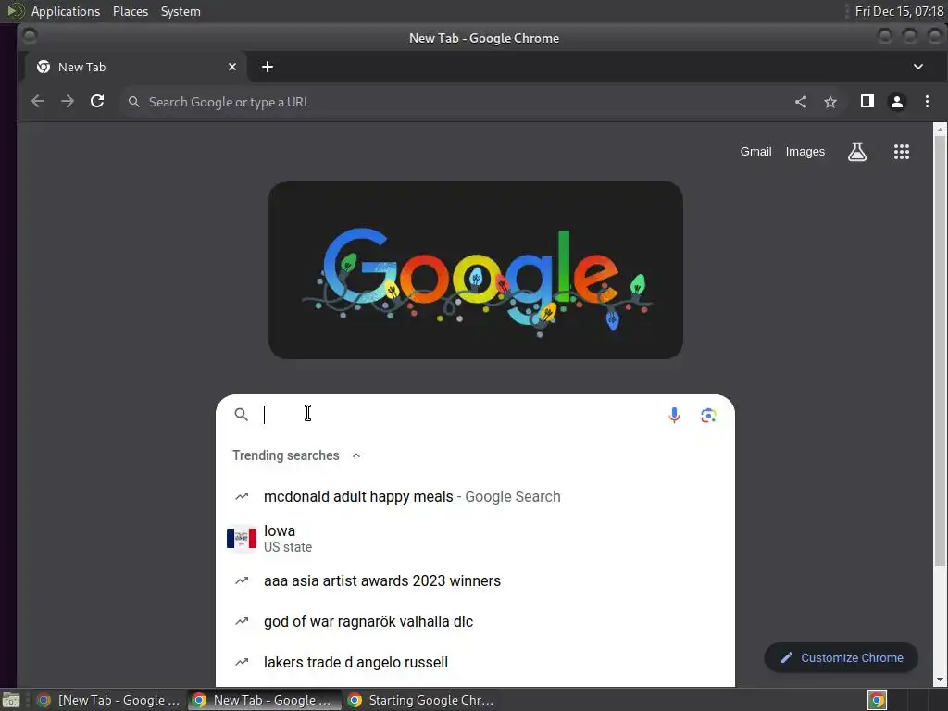Screen dimensions: 948x711
Task: Click trending icon beside lakers trade d angelo russell
Action: pyautogui.click(x=242, y=661)
